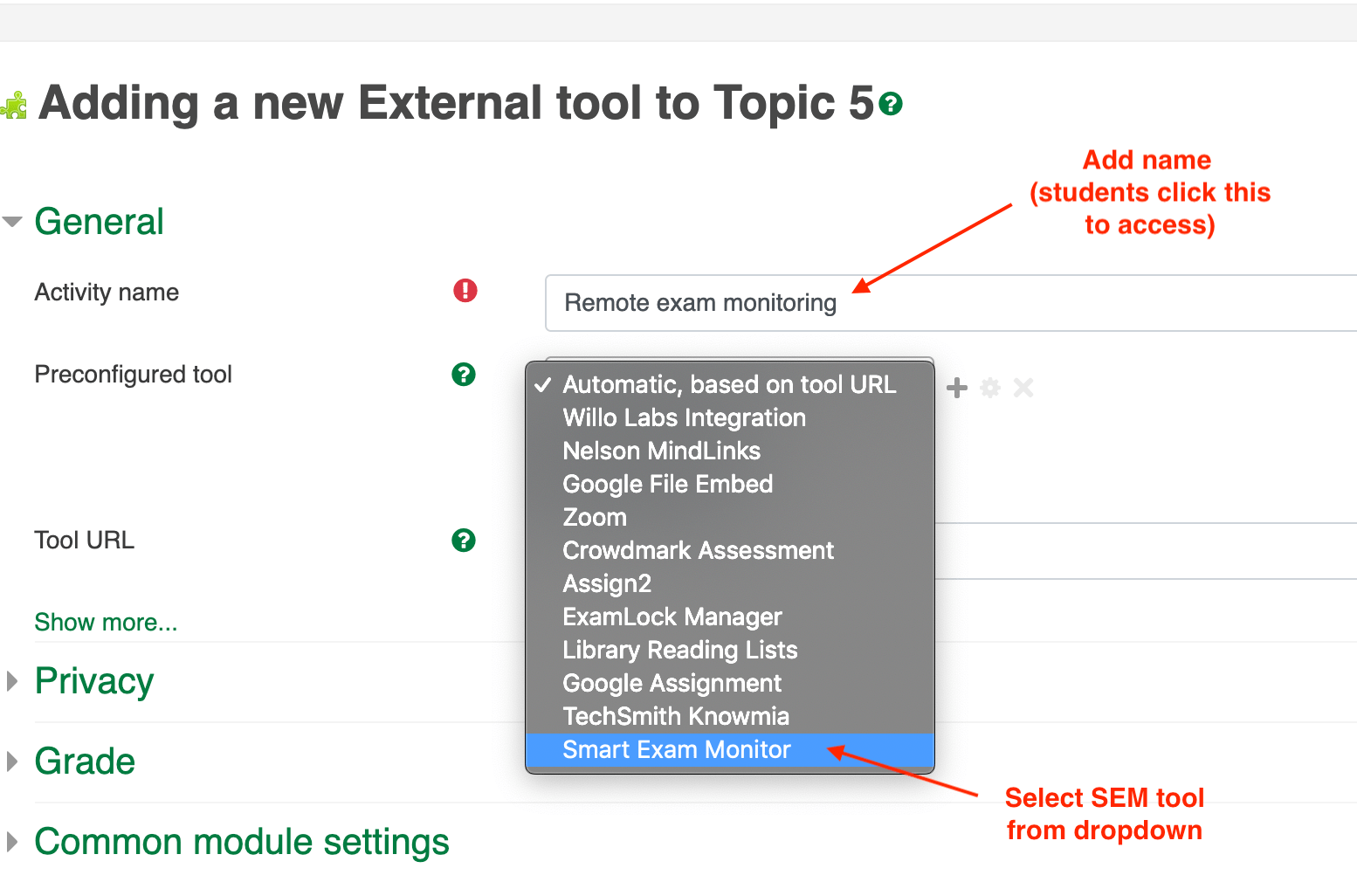
Task: Click the X icon to delete preconfigured tool
Action: [1023, 388]
